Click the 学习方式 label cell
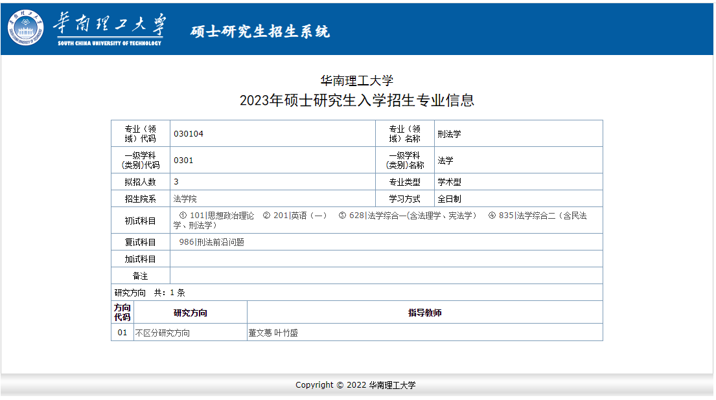The image size is (716, 400). (404, 199)
